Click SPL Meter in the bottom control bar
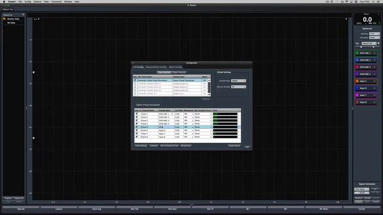Viewport: 383px width, 215px height. tap(324, 209)
